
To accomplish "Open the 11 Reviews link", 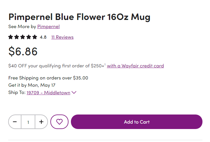I will click(62, 37).
